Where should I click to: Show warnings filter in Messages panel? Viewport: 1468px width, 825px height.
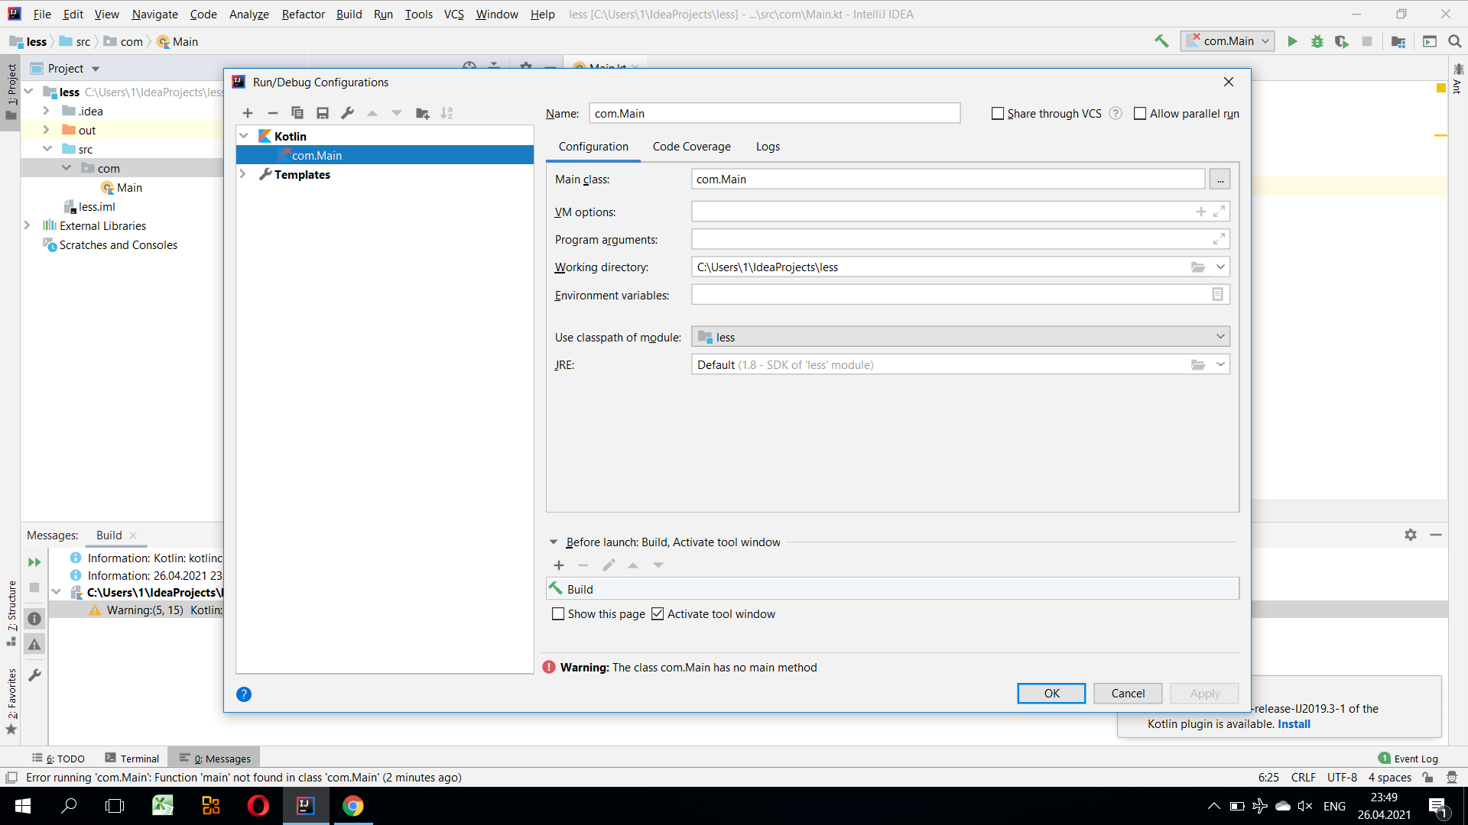[x=34, y=645]
